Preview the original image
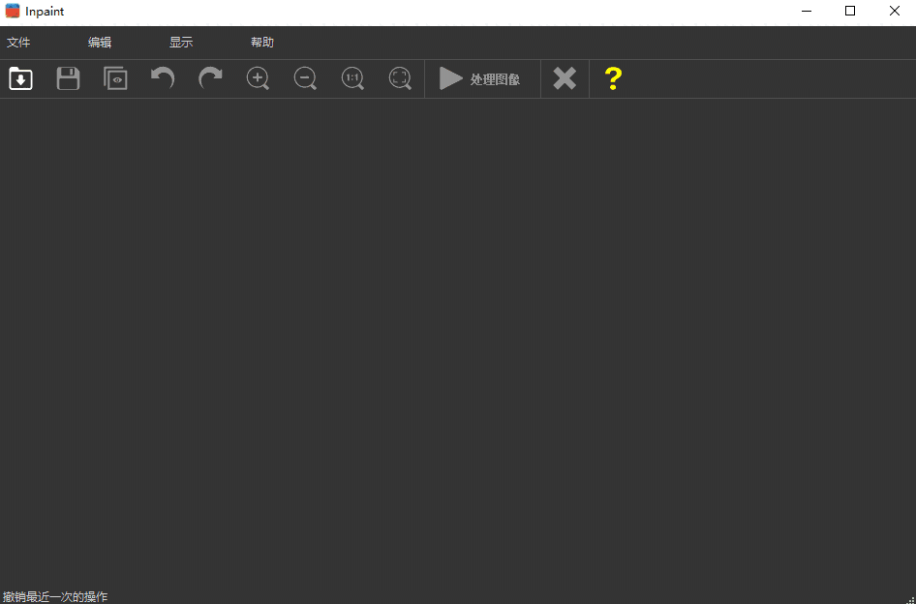This screenshot has height=604, width=916. [x=115, y=78]
